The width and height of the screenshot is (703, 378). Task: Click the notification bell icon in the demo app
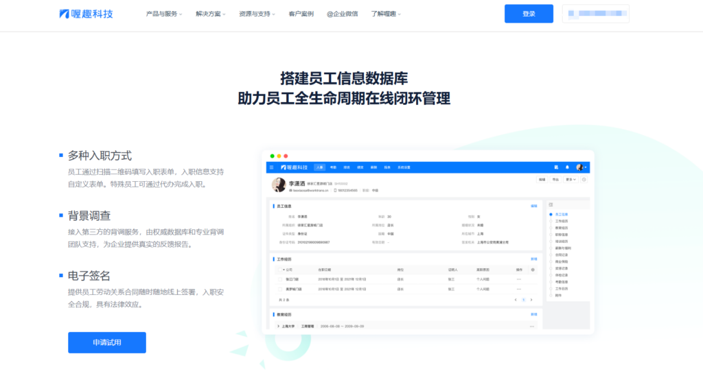(x=567, y=167)
